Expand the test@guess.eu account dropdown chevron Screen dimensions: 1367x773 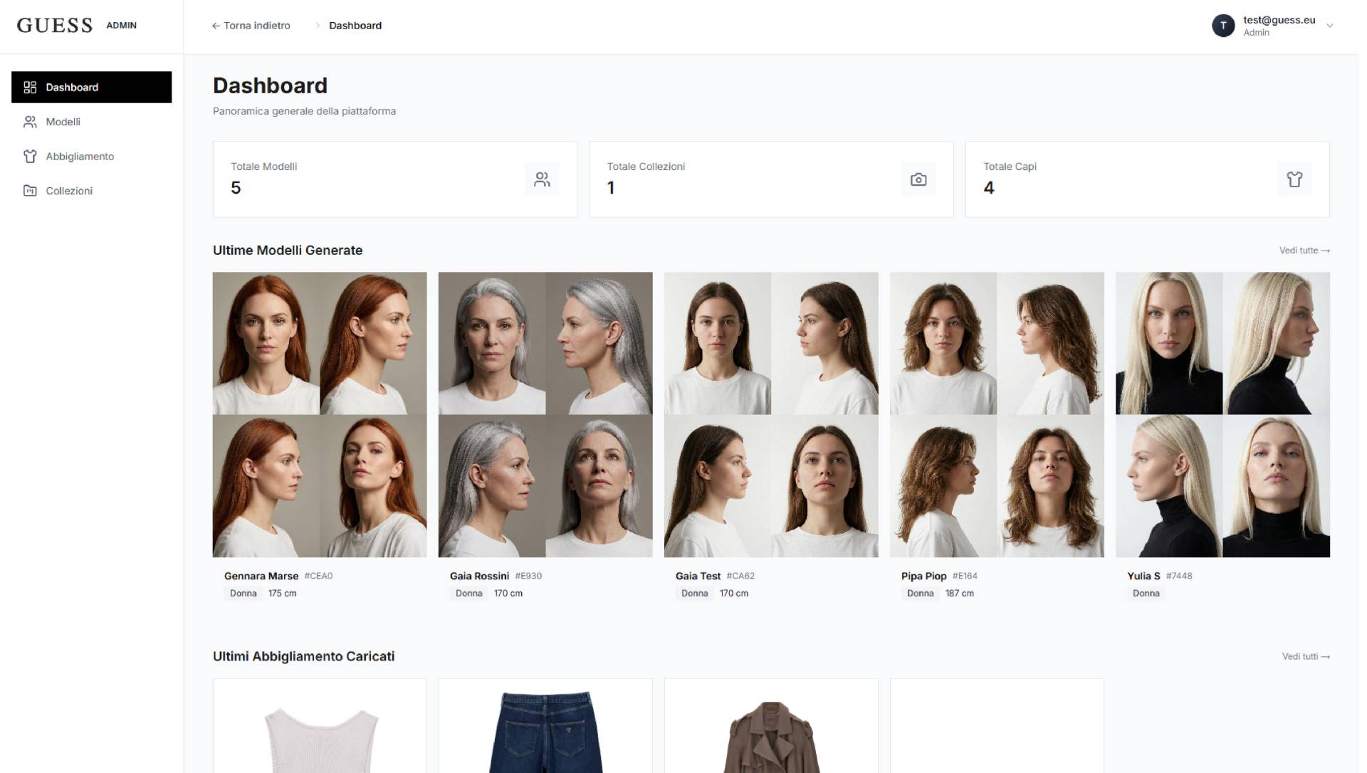click(x=1329, y=26)
